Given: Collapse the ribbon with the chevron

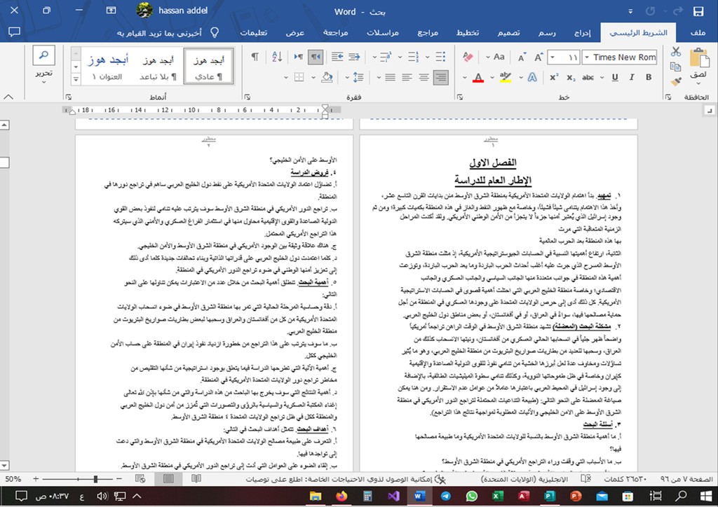Looking at the screenshot, I should coord(8,97).
